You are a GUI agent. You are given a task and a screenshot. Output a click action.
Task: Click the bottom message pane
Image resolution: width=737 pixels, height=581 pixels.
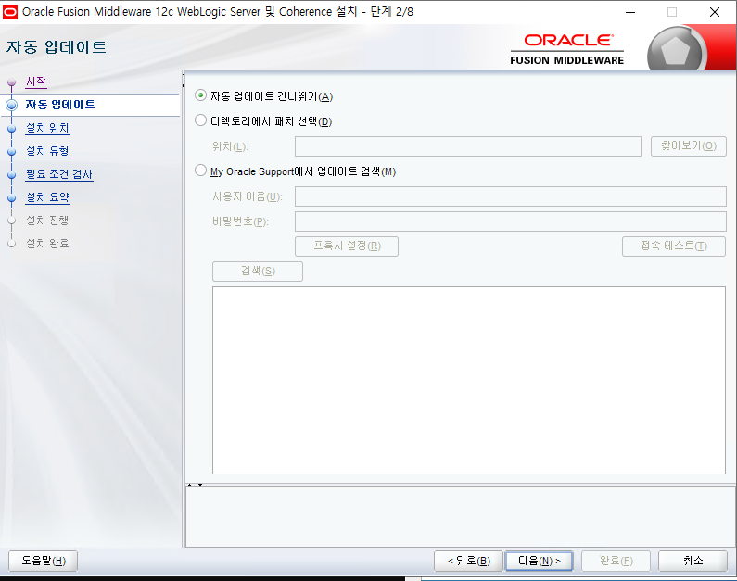tap(461, 517)
